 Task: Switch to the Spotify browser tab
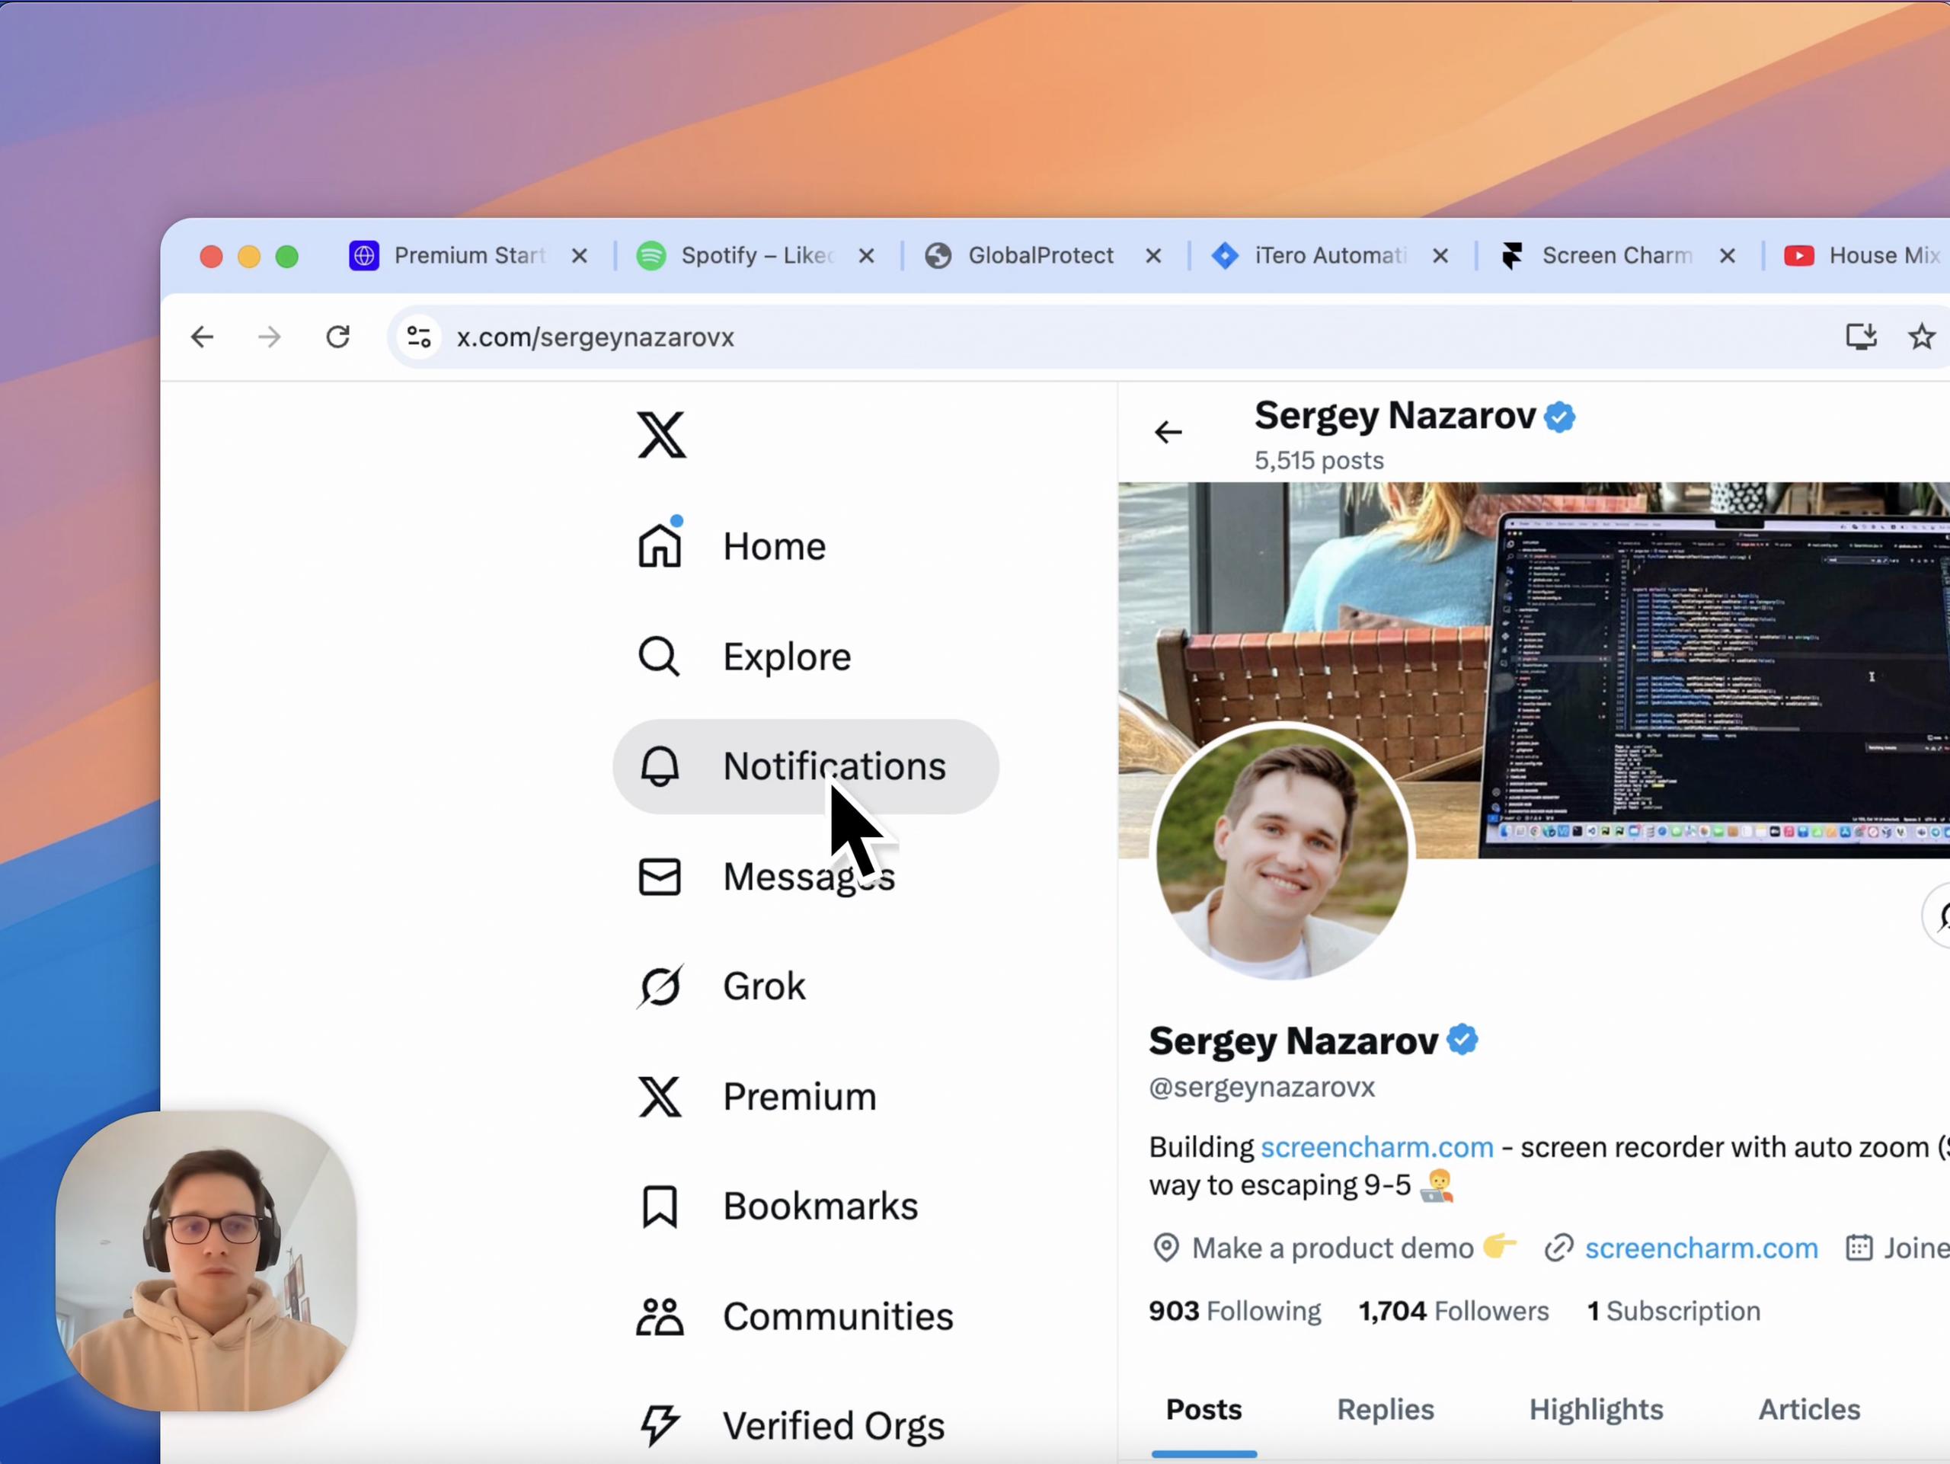tap(754, 256)
